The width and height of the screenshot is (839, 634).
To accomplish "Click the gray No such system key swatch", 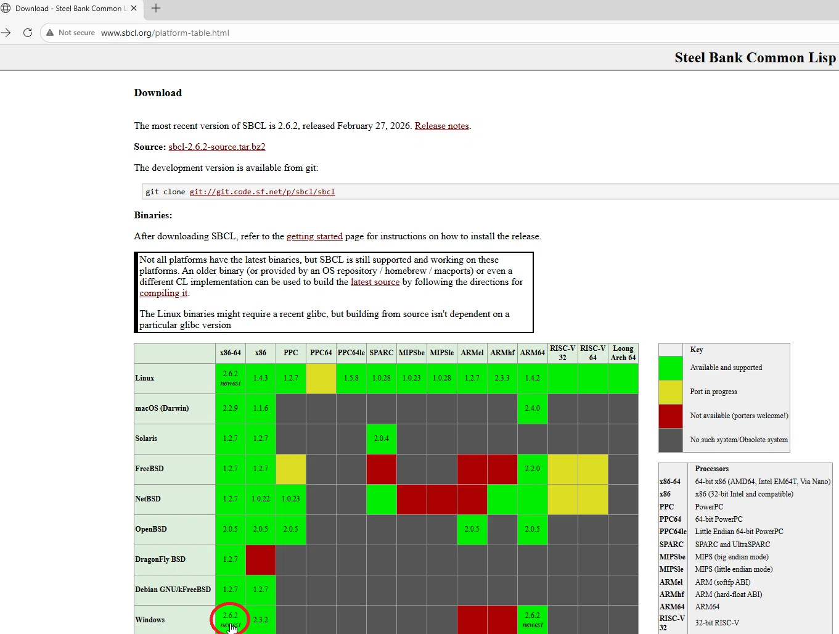I will pos(671,440).
